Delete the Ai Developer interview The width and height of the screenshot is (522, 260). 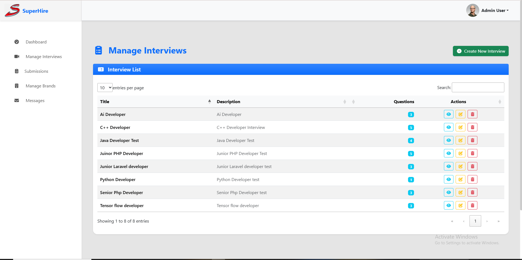pos(472,114)
